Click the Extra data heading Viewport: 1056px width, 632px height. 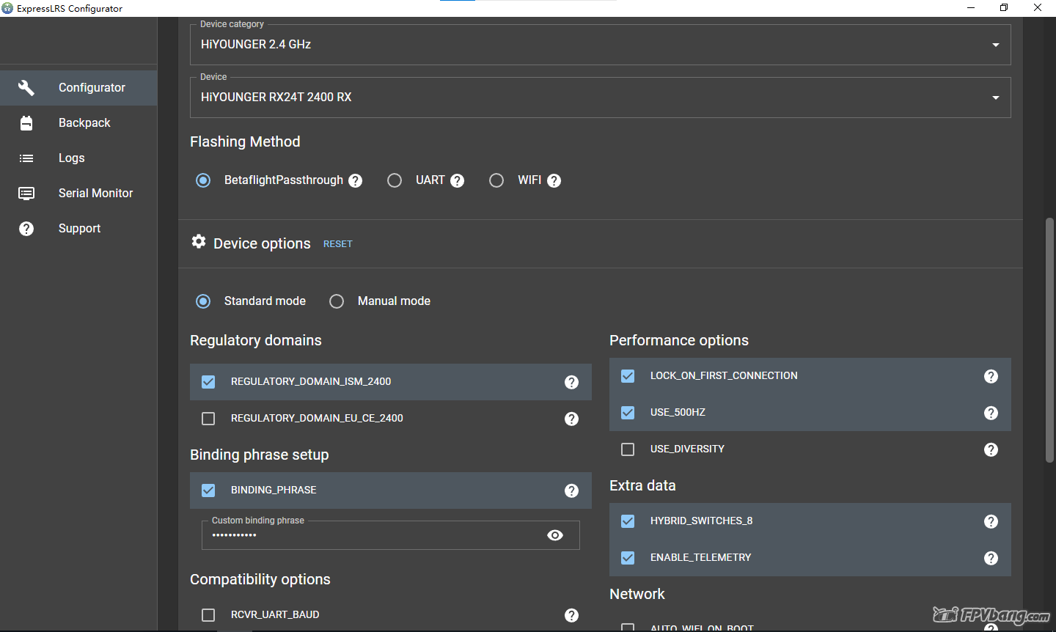coord(642,486)
